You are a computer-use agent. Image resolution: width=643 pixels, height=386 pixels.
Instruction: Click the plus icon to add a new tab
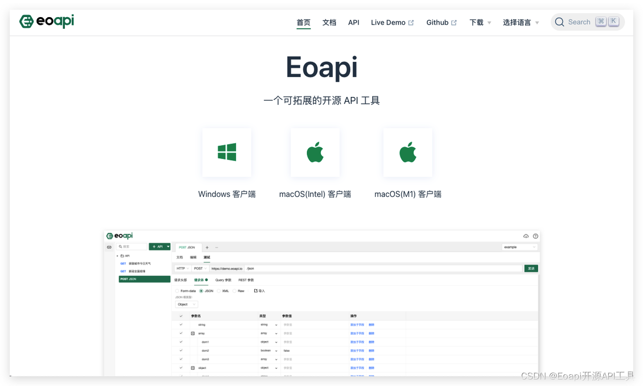pos(207,247)
